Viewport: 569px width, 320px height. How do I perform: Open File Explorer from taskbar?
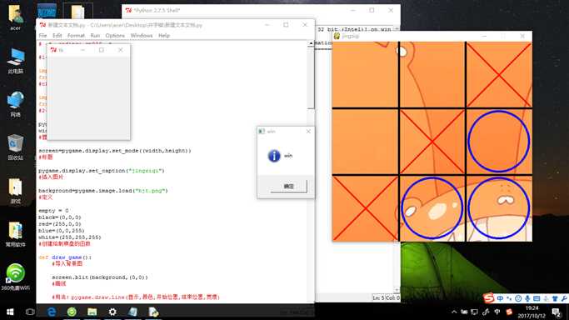(92, 312)
